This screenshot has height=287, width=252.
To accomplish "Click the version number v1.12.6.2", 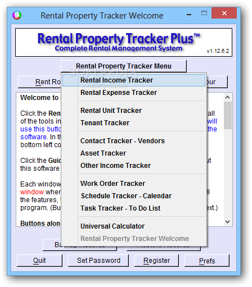I will coord(218,51).
